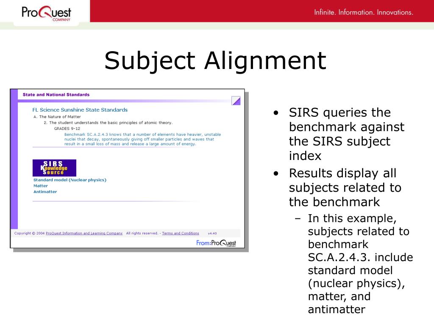Click the Copyright © 2004 text
The height and width of the screenshot is (325, 434).
[29, 233]
